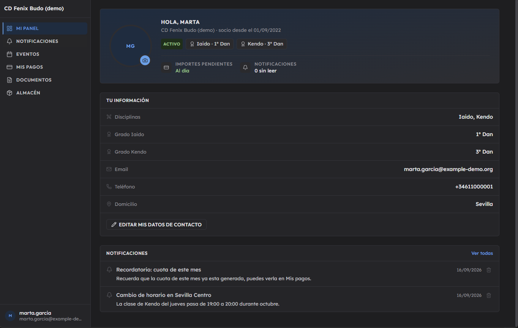Click the 'Recordatorio: cuota de este mes' title
Viewport: 518px width, 328px height.
[159, 270]
